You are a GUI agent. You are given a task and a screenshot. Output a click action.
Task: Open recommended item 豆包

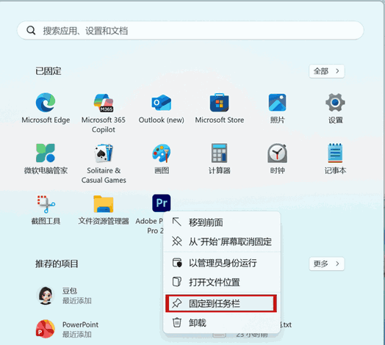[x=65, y=295]
